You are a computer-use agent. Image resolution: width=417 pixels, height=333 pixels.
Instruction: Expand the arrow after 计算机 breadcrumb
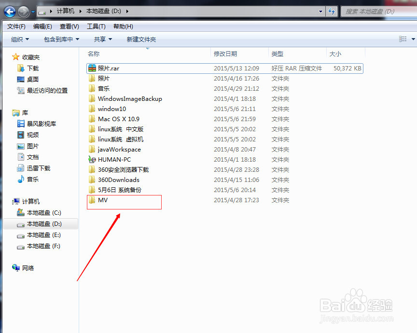coord(80,12)
